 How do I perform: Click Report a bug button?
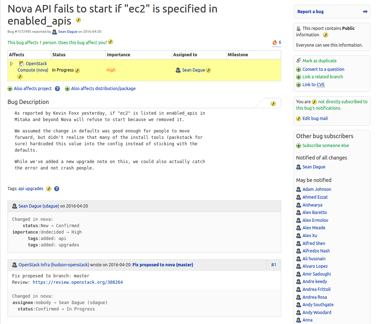[310, 12]
